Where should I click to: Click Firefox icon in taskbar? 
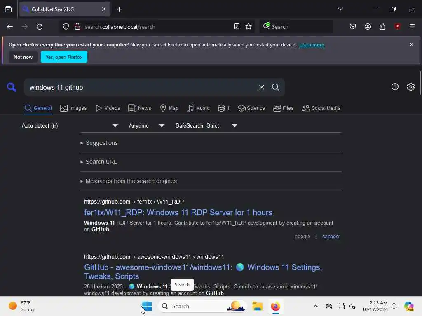(x=275, y=306)
